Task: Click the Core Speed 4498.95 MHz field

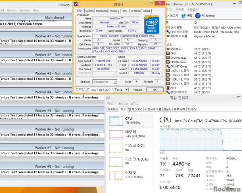Action: tap(103, 61)
